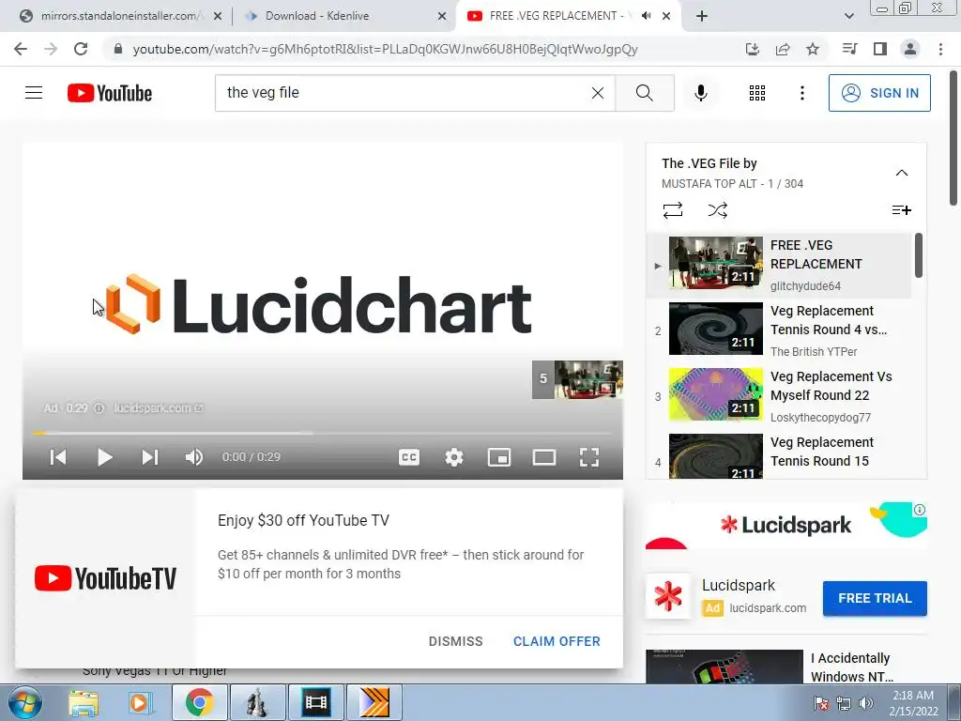This screenshot has height=721, width=961.
Task: Open the Chrome three-dot menu
Action: pos(940,49)
